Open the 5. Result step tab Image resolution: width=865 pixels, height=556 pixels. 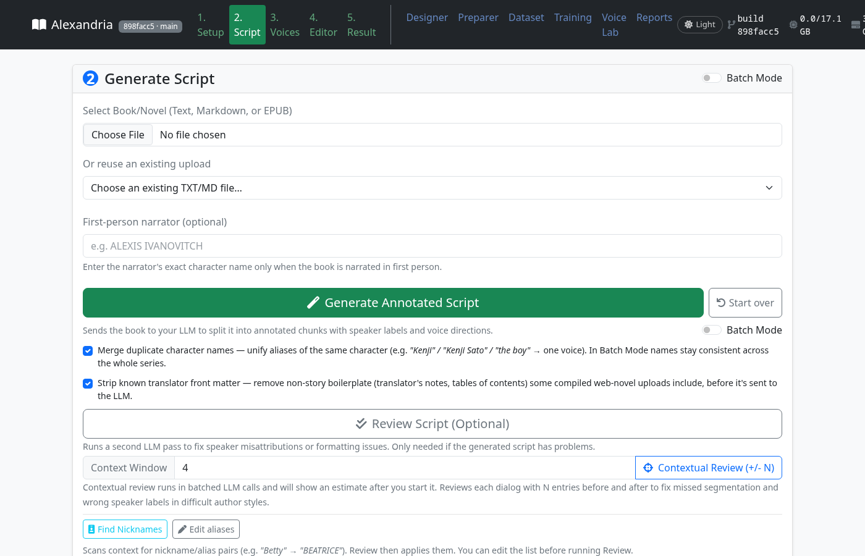pyautogui.click(x=361, y=25)
